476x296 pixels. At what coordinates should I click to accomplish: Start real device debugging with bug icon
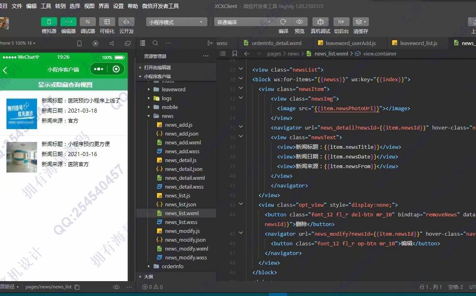coord(320,22)
